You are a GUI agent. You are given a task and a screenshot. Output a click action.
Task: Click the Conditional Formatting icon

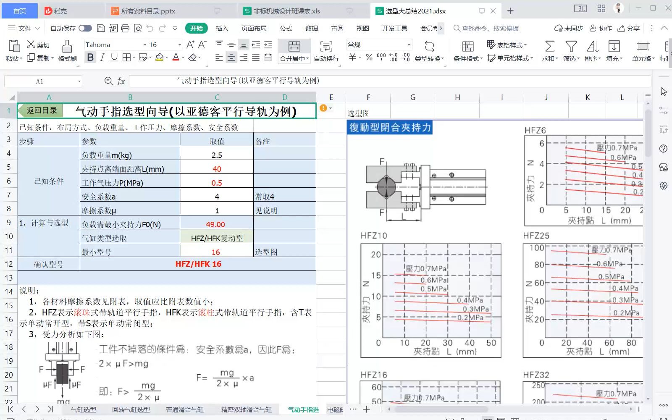[x=468, y=46]
